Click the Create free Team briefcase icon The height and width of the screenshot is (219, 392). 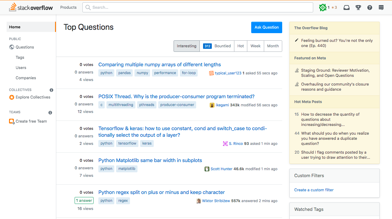12,121
